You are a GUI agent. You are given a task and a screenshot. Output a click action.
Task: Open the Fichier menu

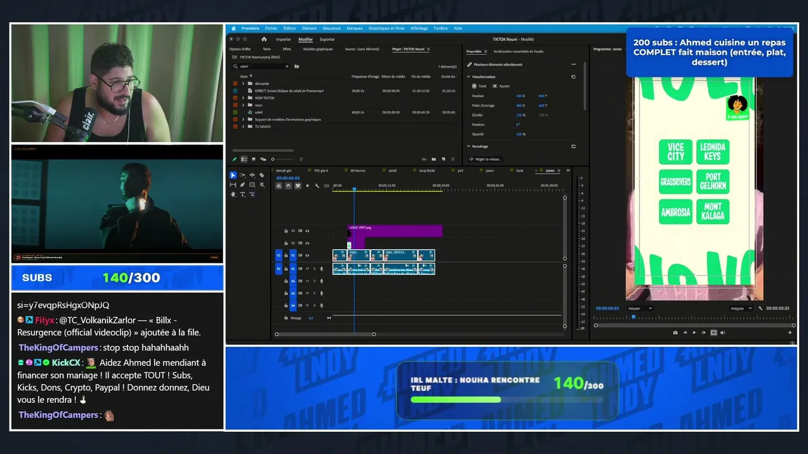pos(271,28)
